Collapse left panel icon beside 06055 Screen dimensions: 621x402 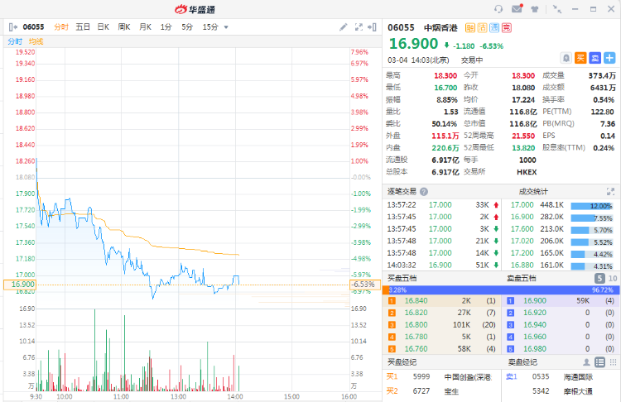point(13,27)
